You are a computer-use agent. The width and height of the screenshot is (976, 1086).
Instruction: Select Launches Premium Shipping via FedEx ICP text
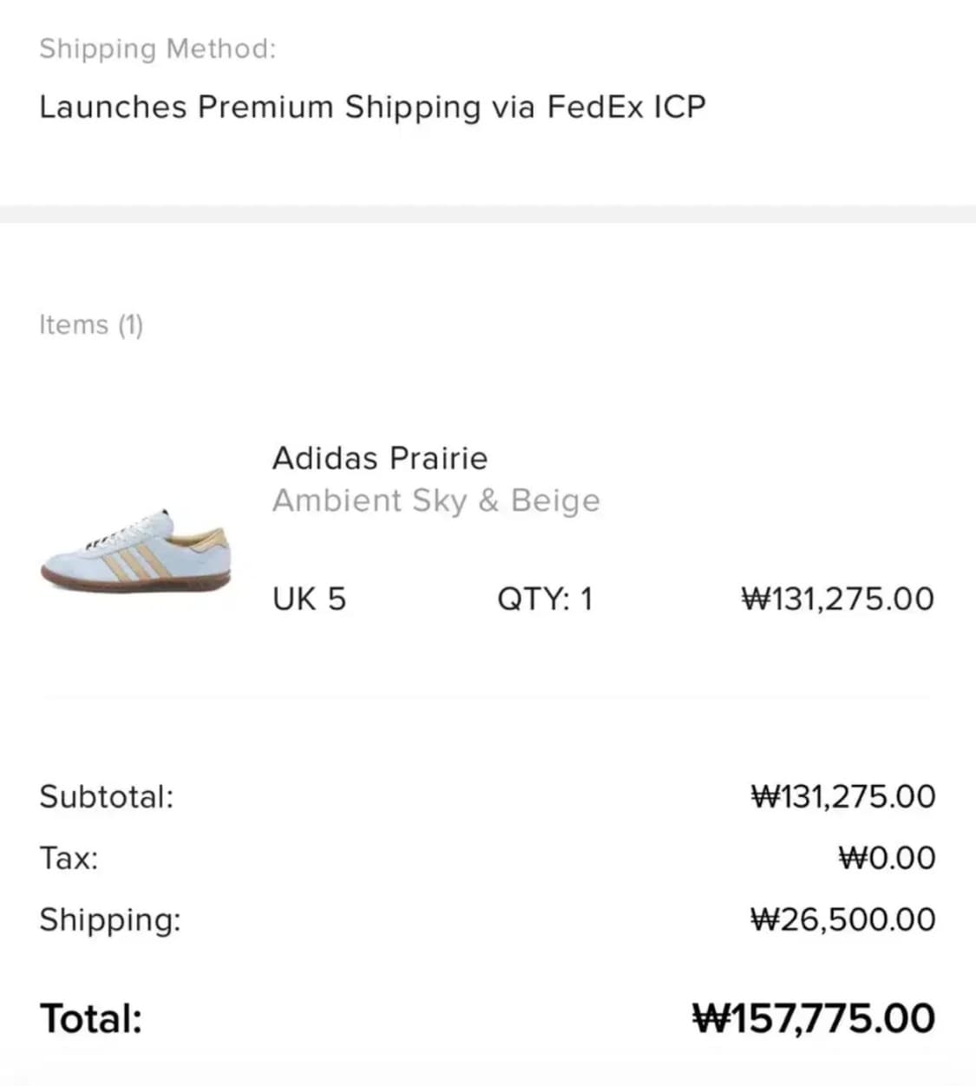[x=372, y=107]
